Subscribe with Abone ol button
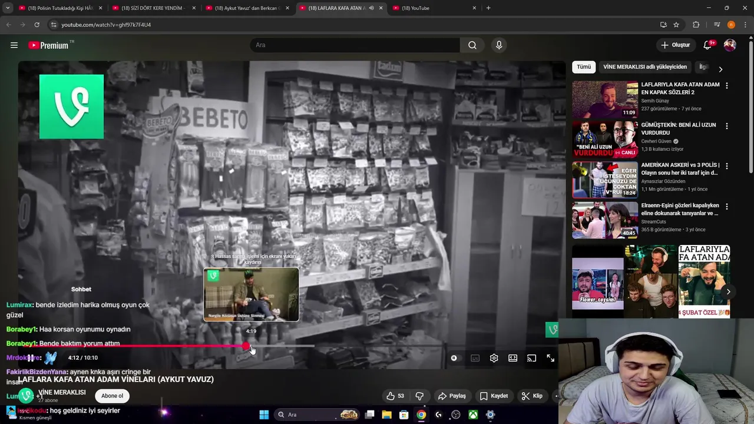Viewport: 754px width, 424px height. 112,396
